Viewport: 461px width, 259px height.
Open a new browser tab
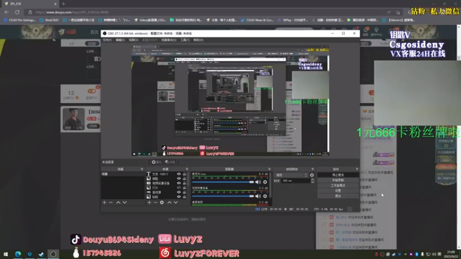63,4
